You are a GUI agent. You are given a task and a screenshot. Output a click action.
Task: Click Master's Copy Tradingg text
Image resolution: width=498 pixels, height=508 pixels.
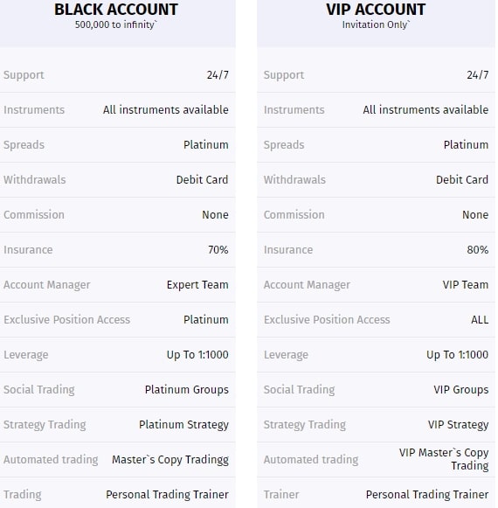pos(170,460)
